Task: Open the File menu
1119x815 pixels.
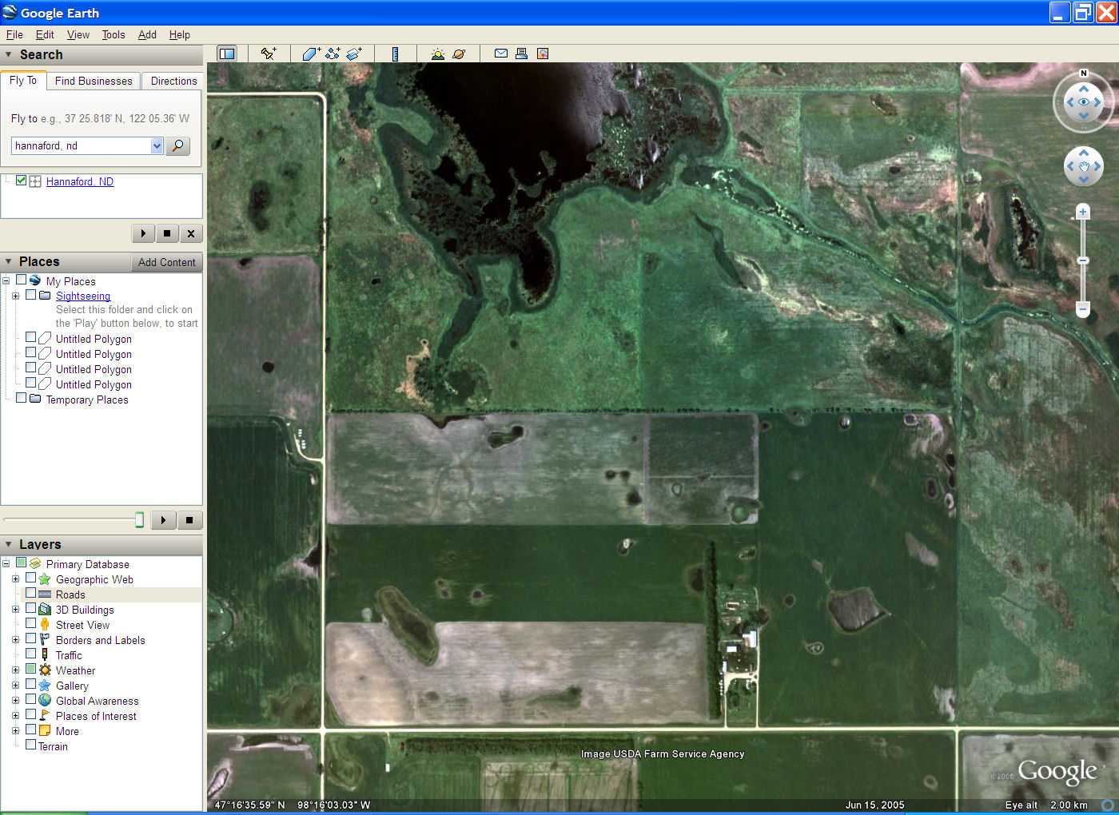Action: [14, 34]
